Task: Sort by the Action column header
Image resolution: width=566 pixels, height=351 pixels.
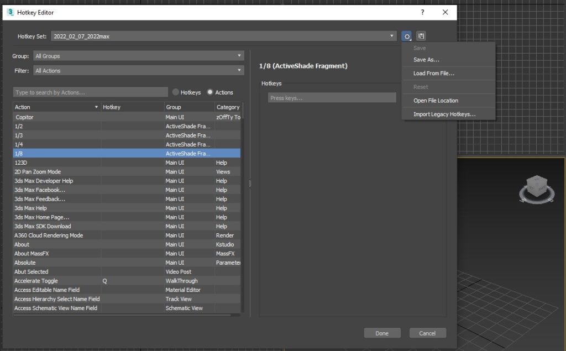Action: pos(56,107)
